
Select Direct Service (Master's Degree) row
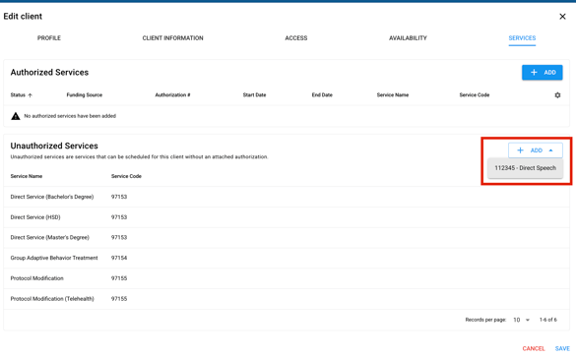[x=287, y=238]
